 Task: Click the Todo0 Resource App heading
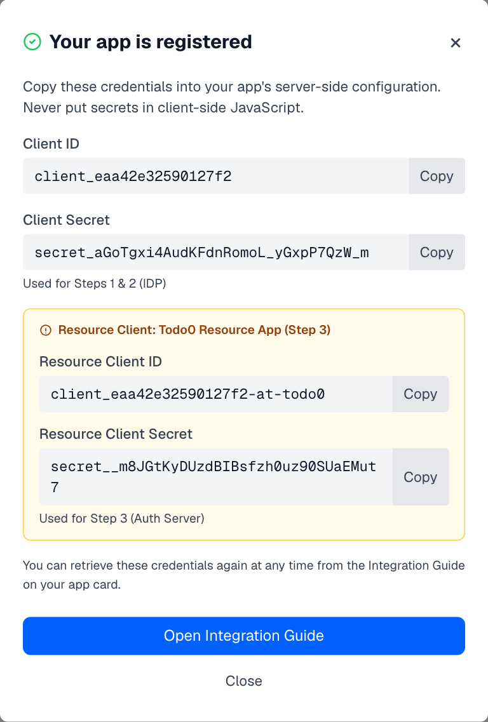(x=195, y=330)
